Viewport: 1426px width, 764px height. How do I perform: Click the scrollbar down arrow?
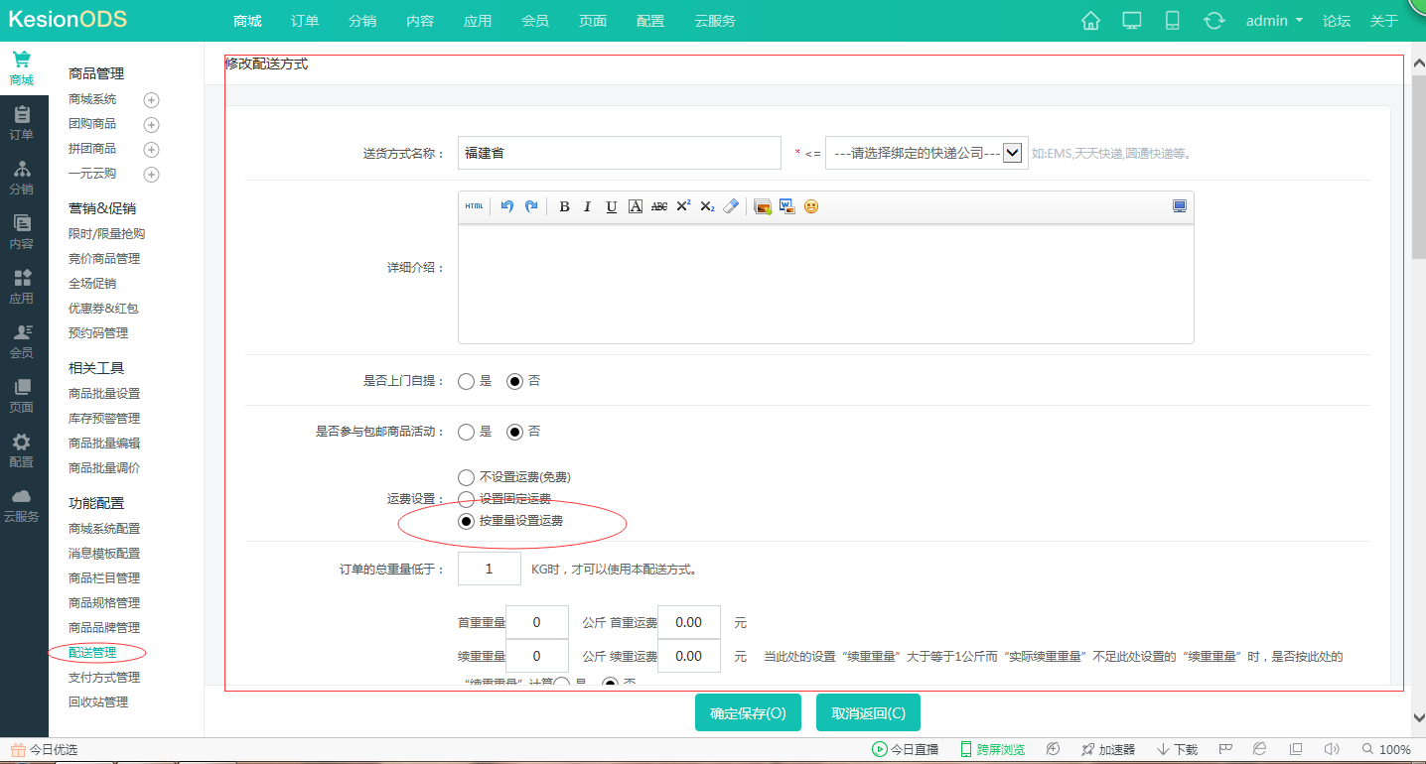point(1418,716)
